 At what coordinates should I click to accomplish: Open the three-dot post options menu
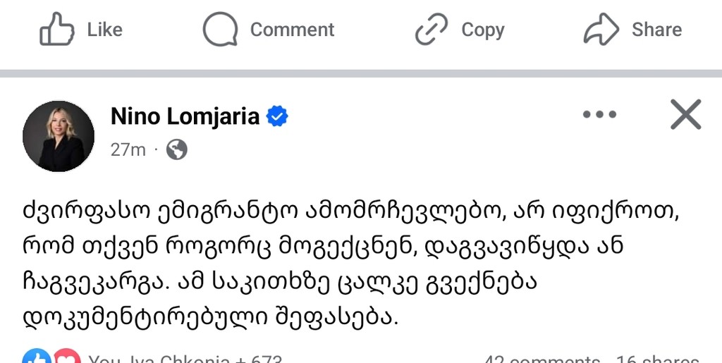(599, 114)
